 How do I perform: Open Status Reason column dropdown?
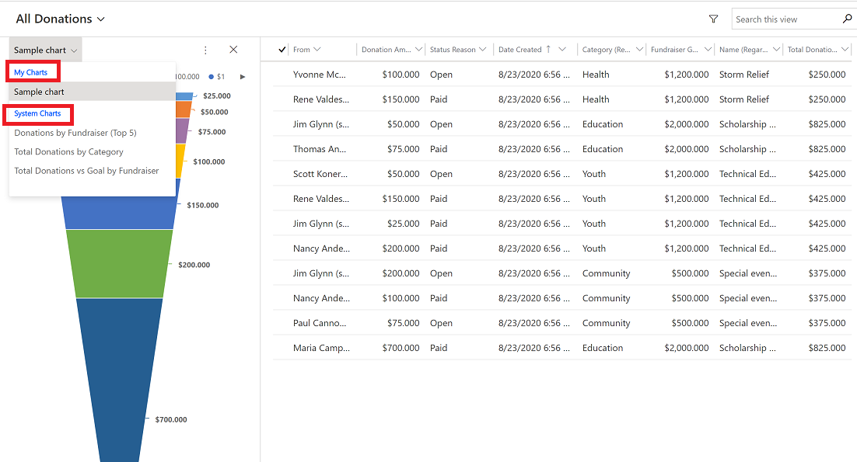483,50
